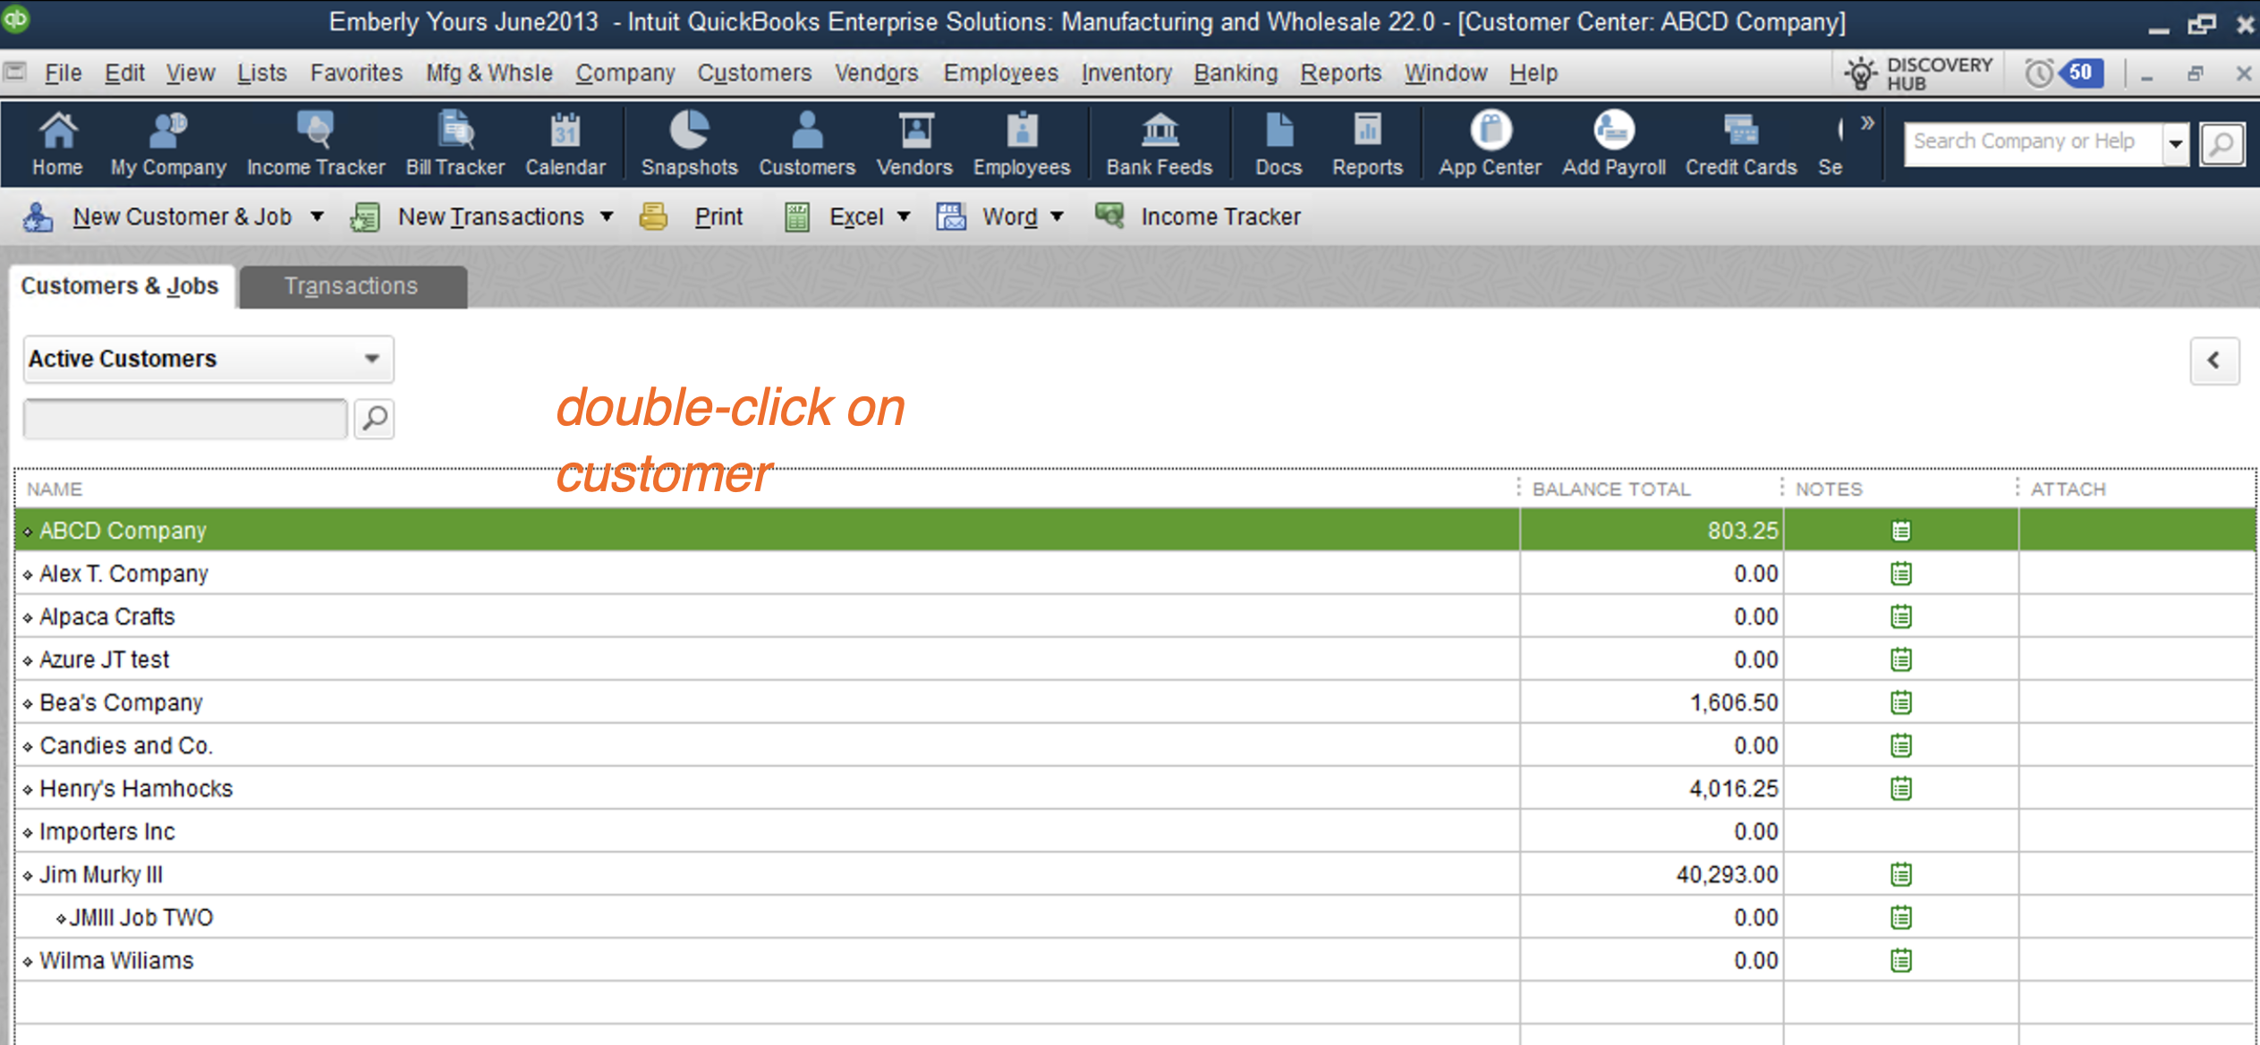Click the customer name search field
The width and height of the screenshot is (2260, 1045).
(185, 419)
